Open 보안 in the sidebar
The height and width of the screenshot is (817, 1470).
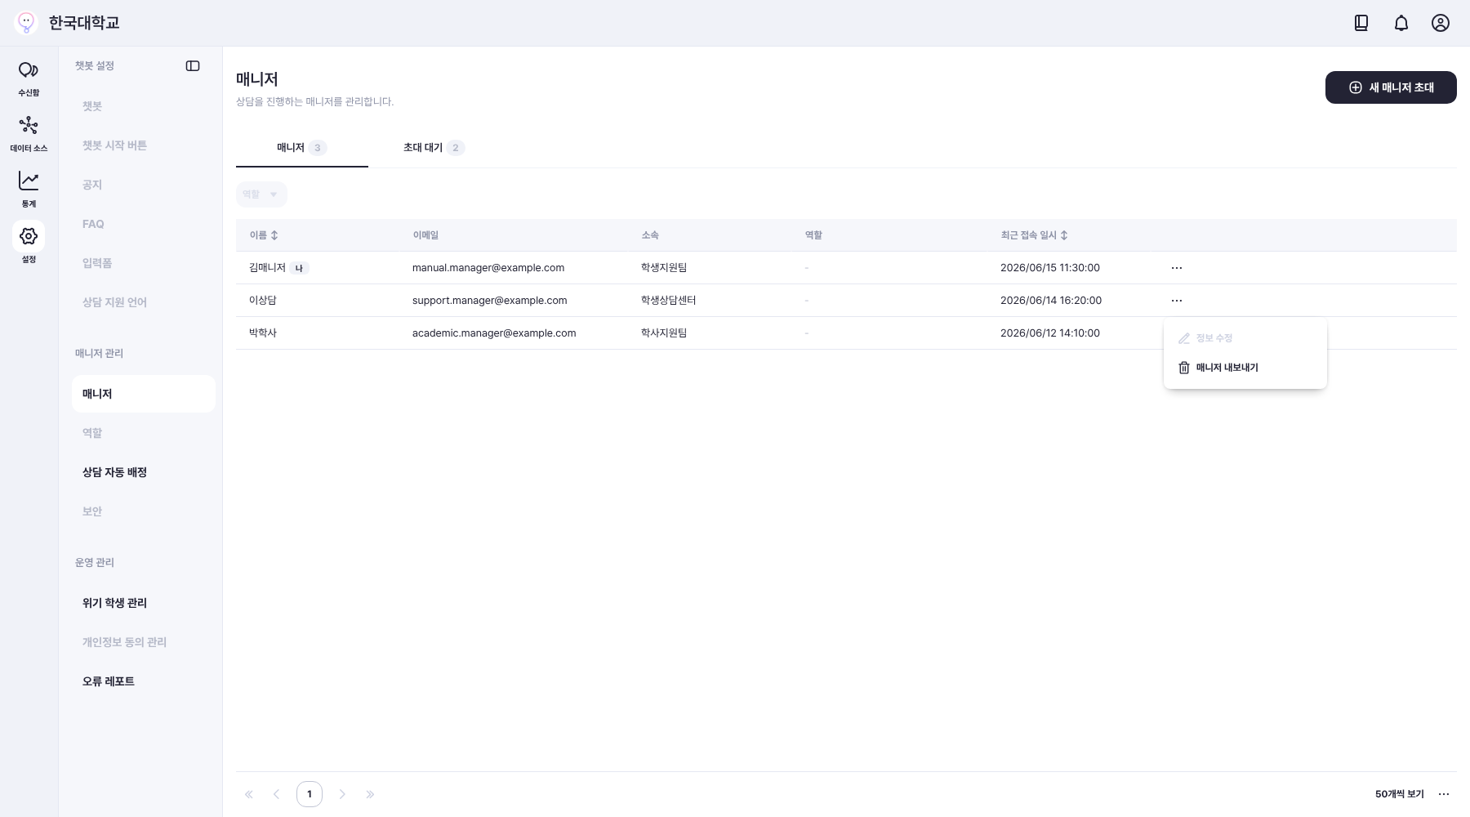(144, 511)
